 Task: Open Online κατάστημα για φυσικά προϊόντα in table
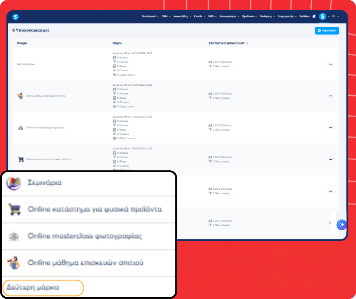tap(48, 159)
